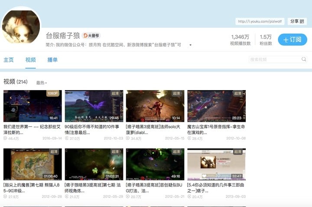Click 超清 badge on the 10:14 video
Screen dimensions: 312x207
(x=176, y=94)
